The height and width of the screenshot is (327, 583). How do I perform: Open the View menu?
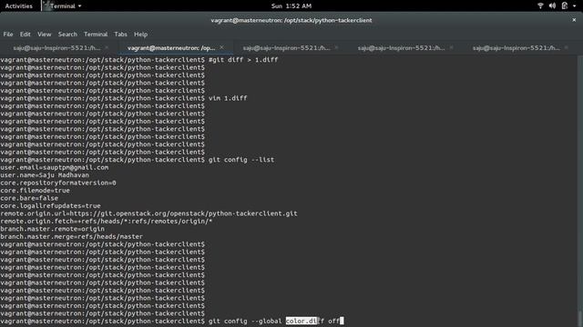tap(45, 35)
